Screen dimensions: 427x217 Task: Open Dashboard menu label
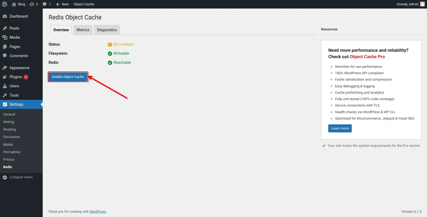coord(19,16)
